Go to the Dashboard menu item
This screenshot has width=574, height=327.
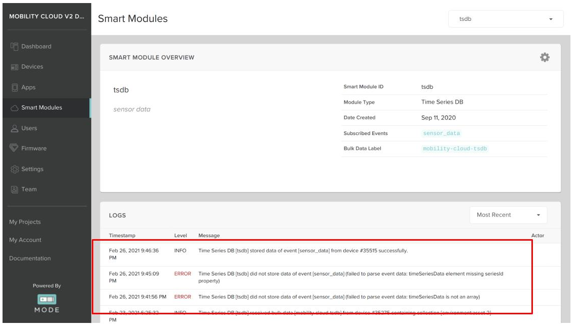pyautogui.click(x=36, y=47)
